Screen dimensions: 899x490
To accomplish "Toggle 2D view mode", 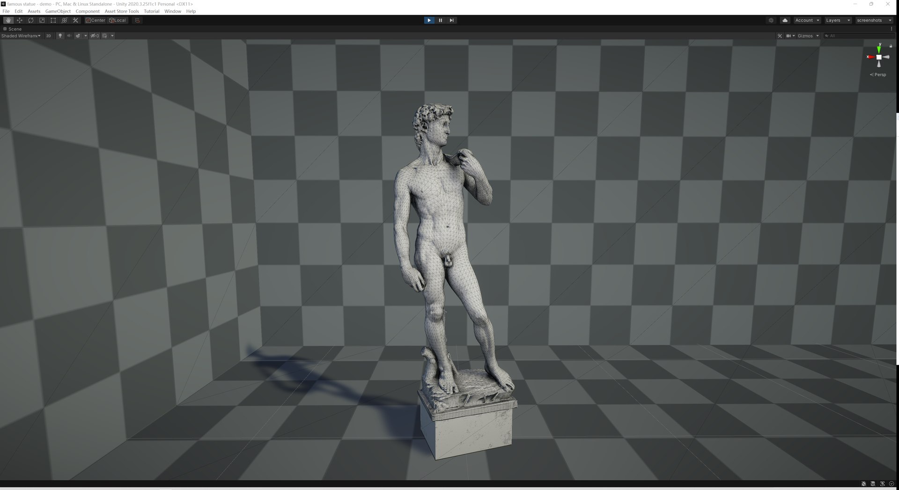I will pyautogui.click(x=48, y=36).
